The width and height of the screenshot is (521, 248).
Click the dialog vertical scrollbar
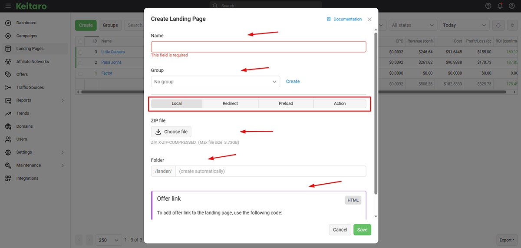pos(376,112)
